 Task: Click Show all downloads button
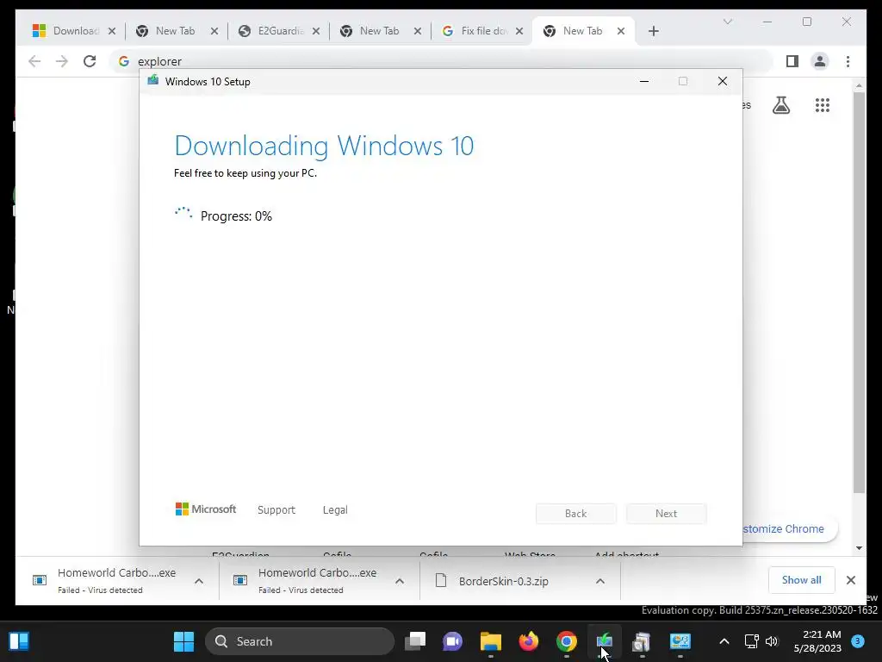(802, 580)
